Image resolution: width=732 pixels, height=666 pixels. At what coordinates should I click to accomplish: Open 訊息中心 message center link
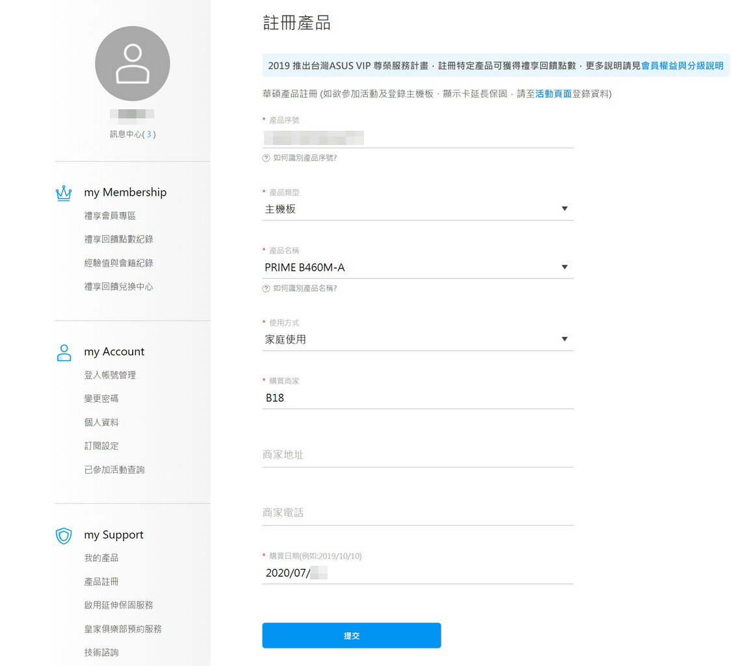(133, 135)
